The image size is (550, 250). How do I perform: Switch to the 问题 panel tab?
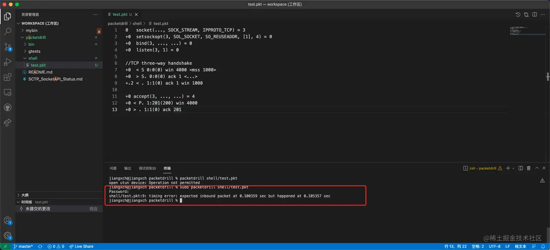(x=113, y=168)
